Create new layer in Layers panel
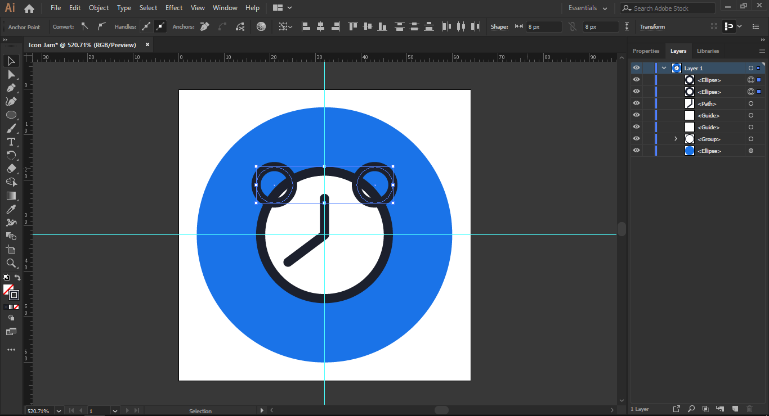The image size is (769, 416). (x=735, y=409)
